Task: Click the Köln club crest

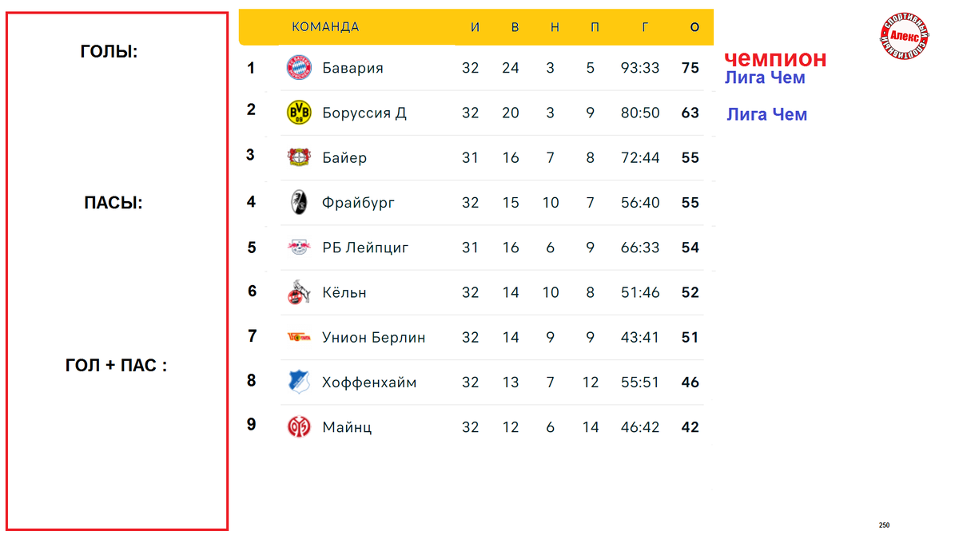Action: (x=299, y=292)
